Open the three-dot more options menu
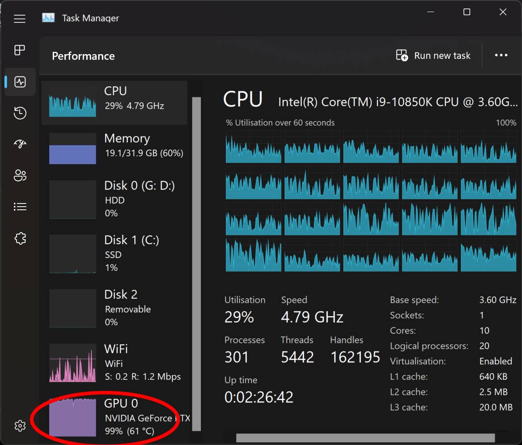Screen dimensions: 522x445 501,55
